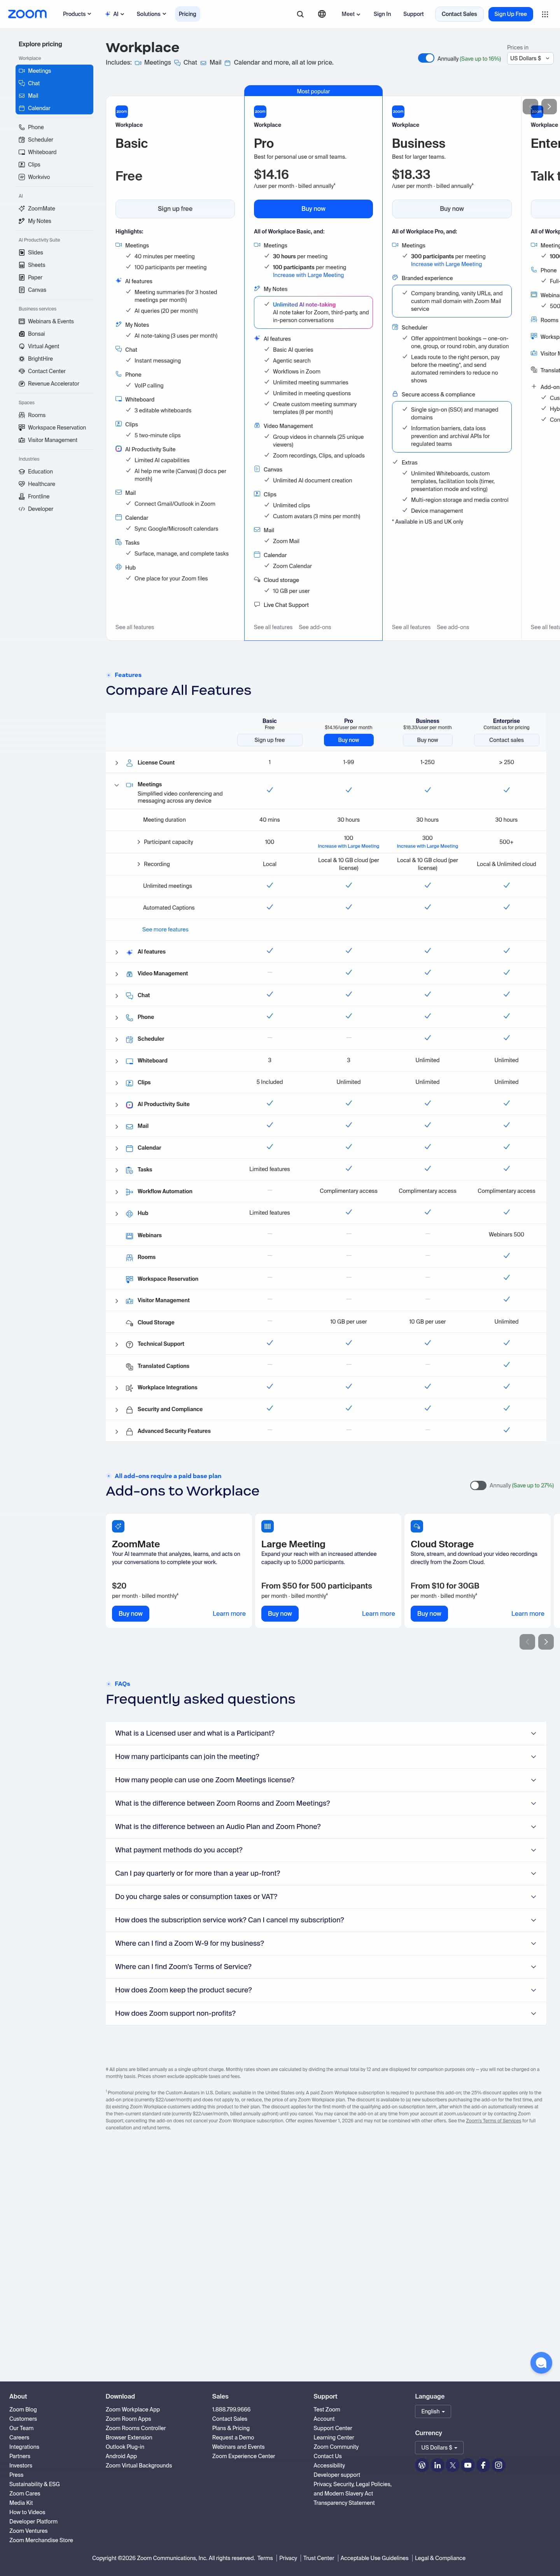Expand 'What payment methods do you accept?'
The height and width of the screenshot is (2576, 560).
pos(326,1850)
